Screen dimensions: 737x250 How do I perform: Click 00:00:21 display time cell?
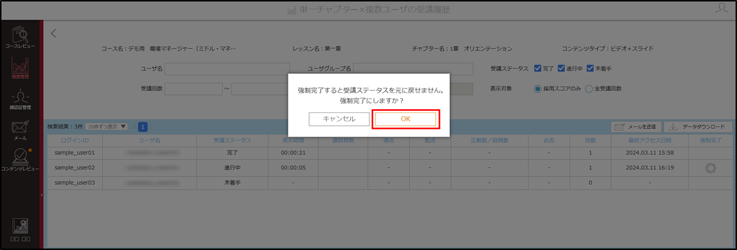(x=293, y=153)
